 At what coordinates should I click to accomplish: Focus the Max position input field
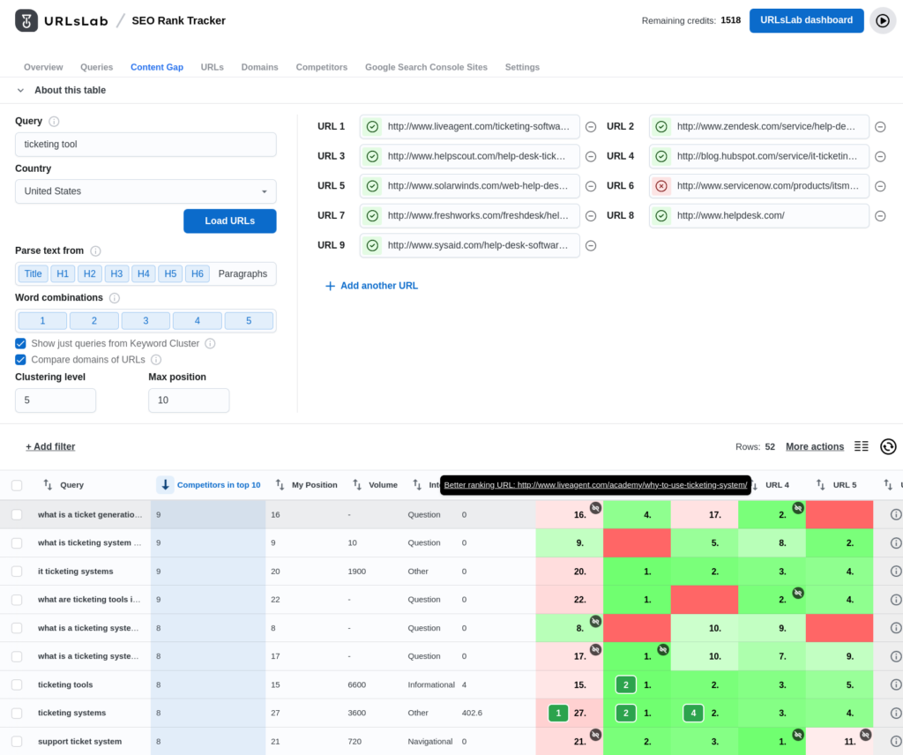[189, 400]
